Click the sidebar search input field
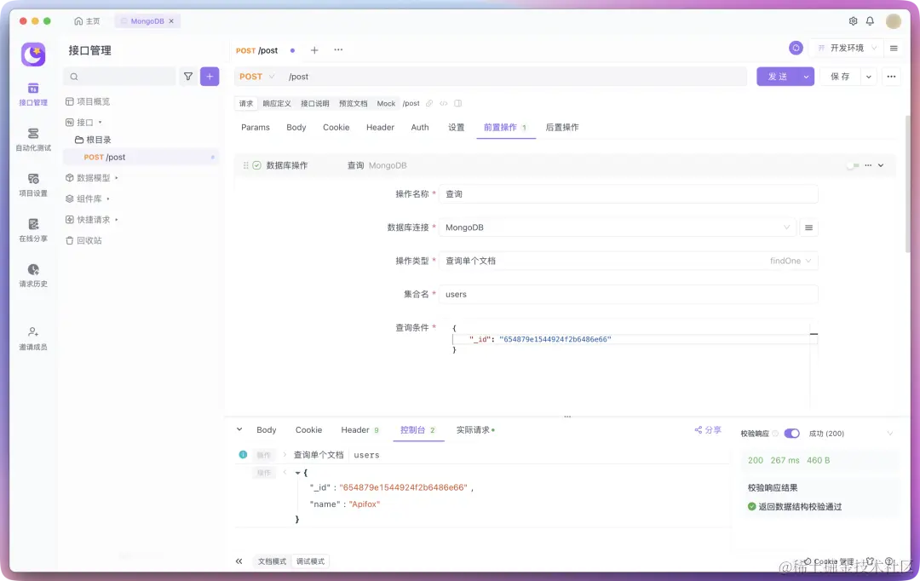 [x=119, y=76]
